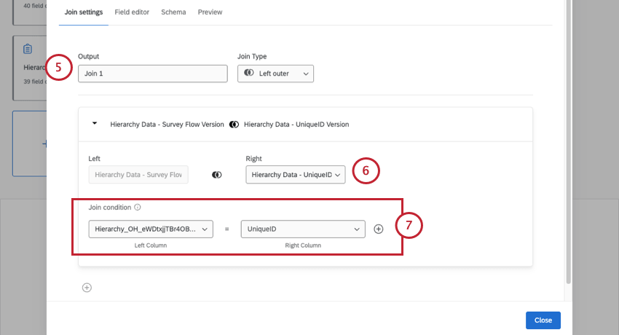
Task: Collapse the Hierarchy Data join section
Action: 95,124
